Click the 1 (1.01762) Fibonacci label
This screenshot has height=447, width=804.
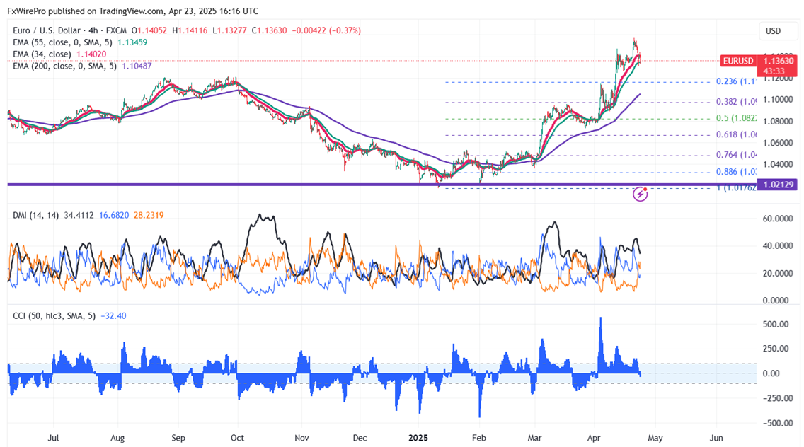[x=736, y=188]
